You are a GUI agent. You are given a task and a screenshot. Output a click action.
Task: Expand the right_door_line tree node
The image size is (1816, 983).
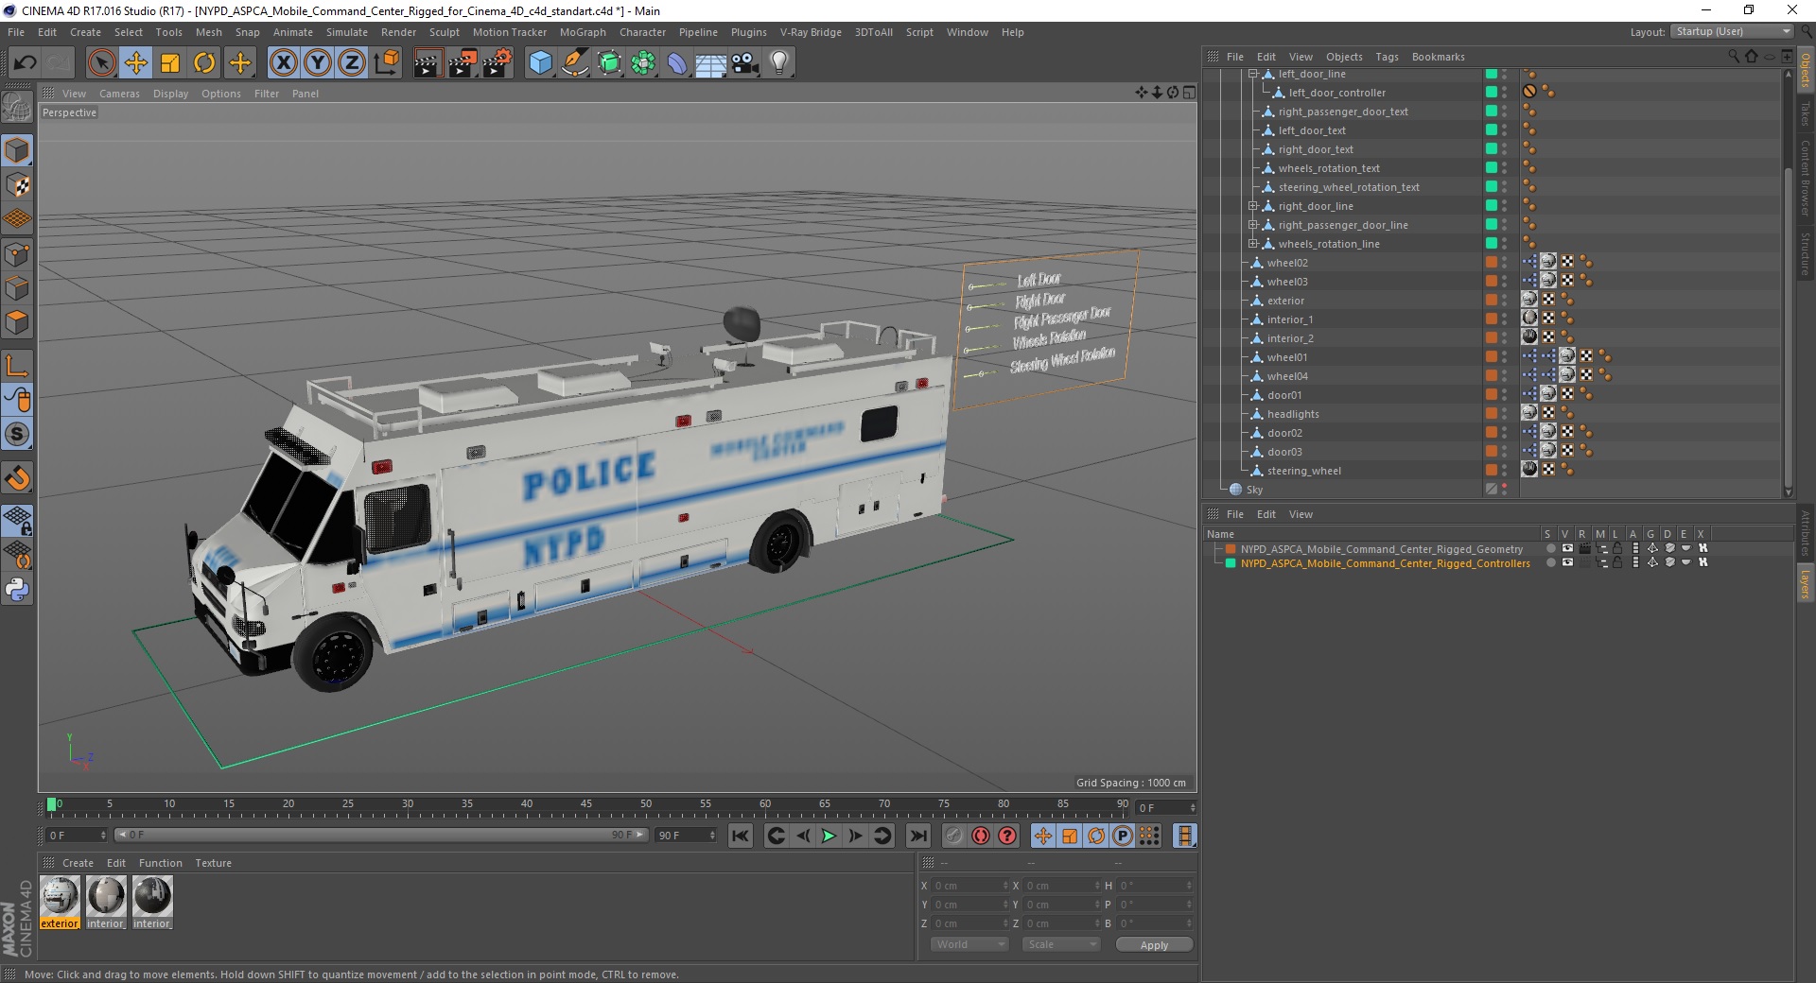tap(1252, 206)
